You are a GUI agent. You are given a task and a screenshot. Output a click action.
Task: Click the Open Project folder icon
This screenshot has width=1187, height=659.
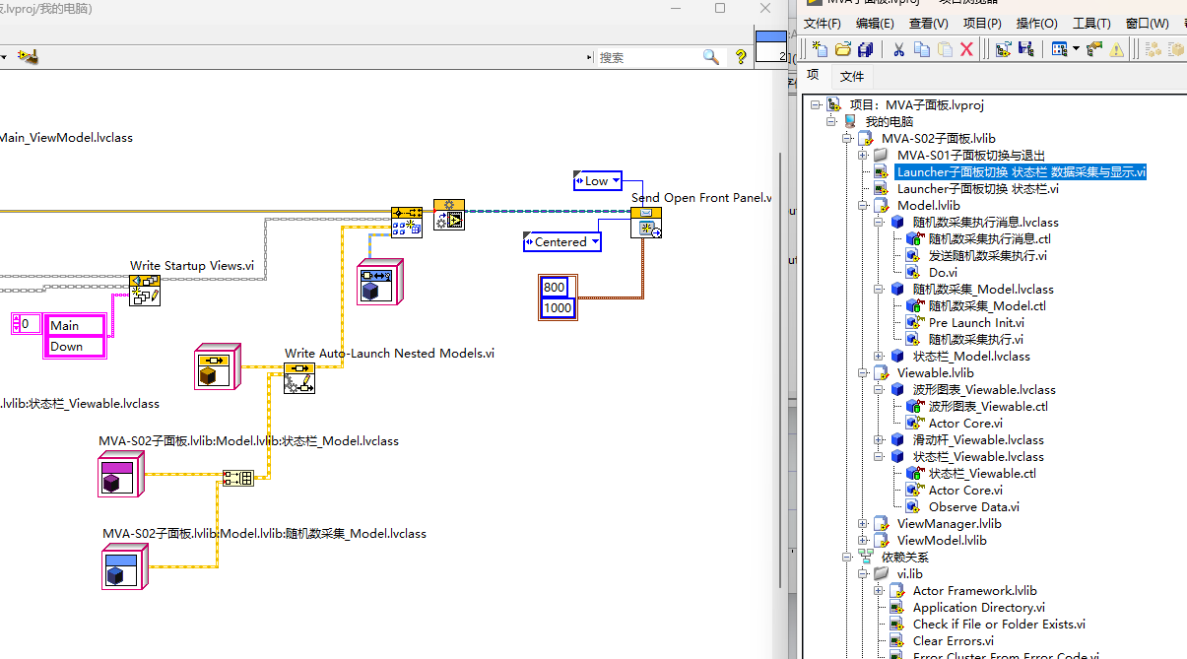[843, 49]
